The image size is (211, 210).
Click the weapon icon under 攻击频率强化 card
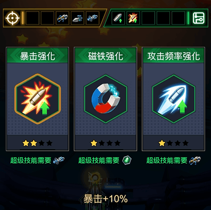[x=195, y=160]
